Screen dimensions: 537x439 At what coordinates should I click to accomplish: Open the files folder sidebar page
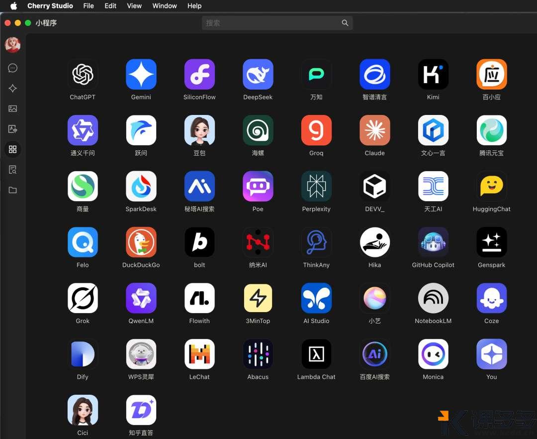click(x=12, y=190)
